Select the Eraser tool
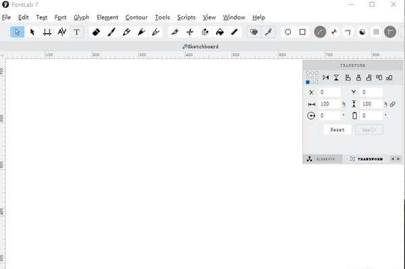This screenshot has width=405, height=269. coord(96,32)
